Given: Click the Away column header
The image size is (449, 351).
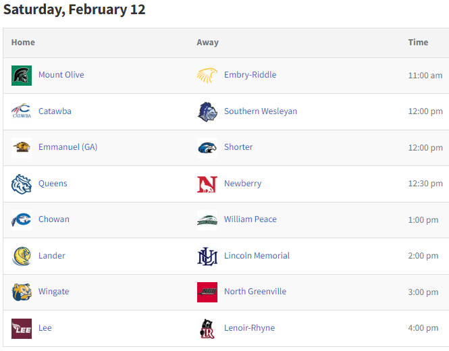Looking at the screenshot, I should [x=207, y=43].
